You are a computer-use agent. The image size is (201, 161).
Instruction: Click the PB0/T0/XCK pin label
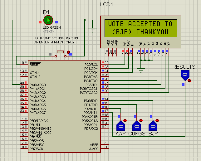pos(39,121)
